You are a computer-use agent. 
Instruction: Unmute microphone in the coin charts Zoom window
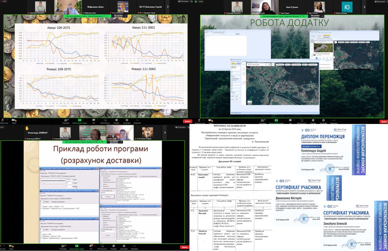[x=3, y=121]
